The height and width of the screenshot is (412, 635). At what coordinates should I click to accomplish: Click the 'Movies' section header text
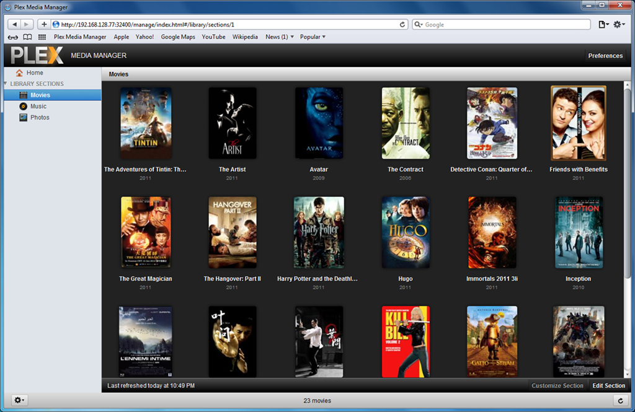point(118,74)
